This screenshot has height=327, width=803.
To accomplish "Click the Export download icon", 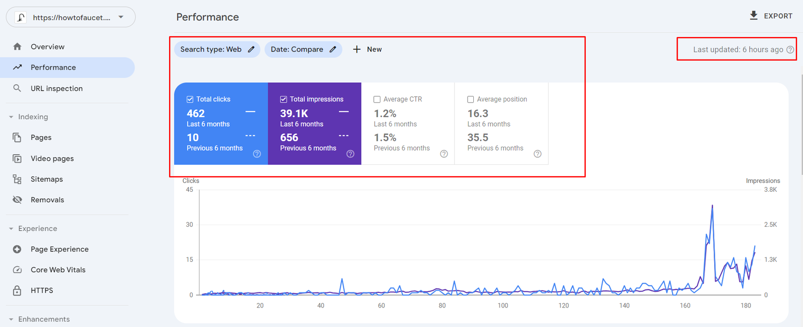I will (753, 16).
